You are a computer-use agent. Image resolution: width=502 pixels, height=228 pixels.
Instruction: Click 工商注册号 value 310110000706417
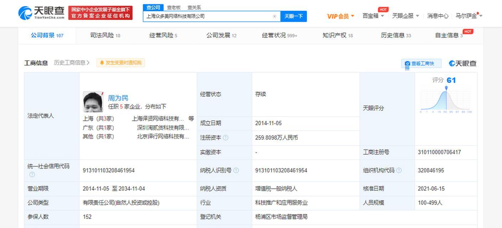tap(439, 152)
